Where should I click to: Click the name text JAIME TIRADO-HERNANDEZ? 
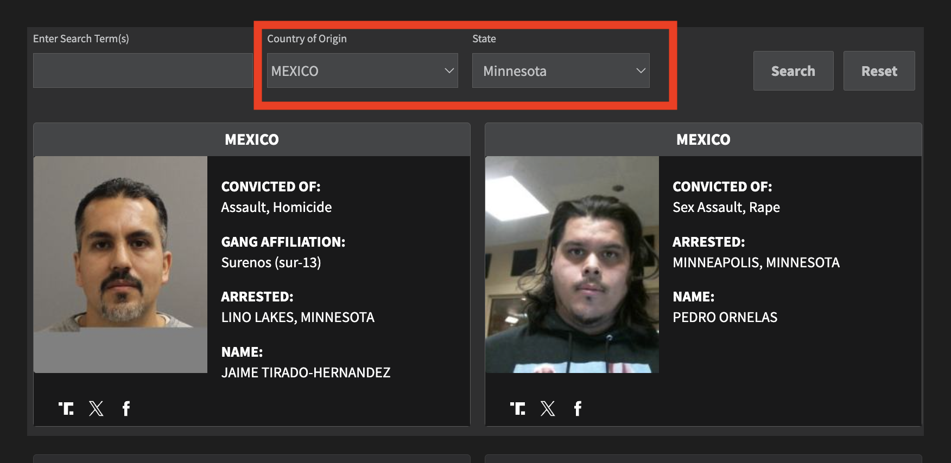click(x=306, y=373)
